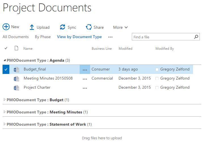Click 'Drag files here to upload' text
Screen dimensions: 218x147
[x=102, y=138]
